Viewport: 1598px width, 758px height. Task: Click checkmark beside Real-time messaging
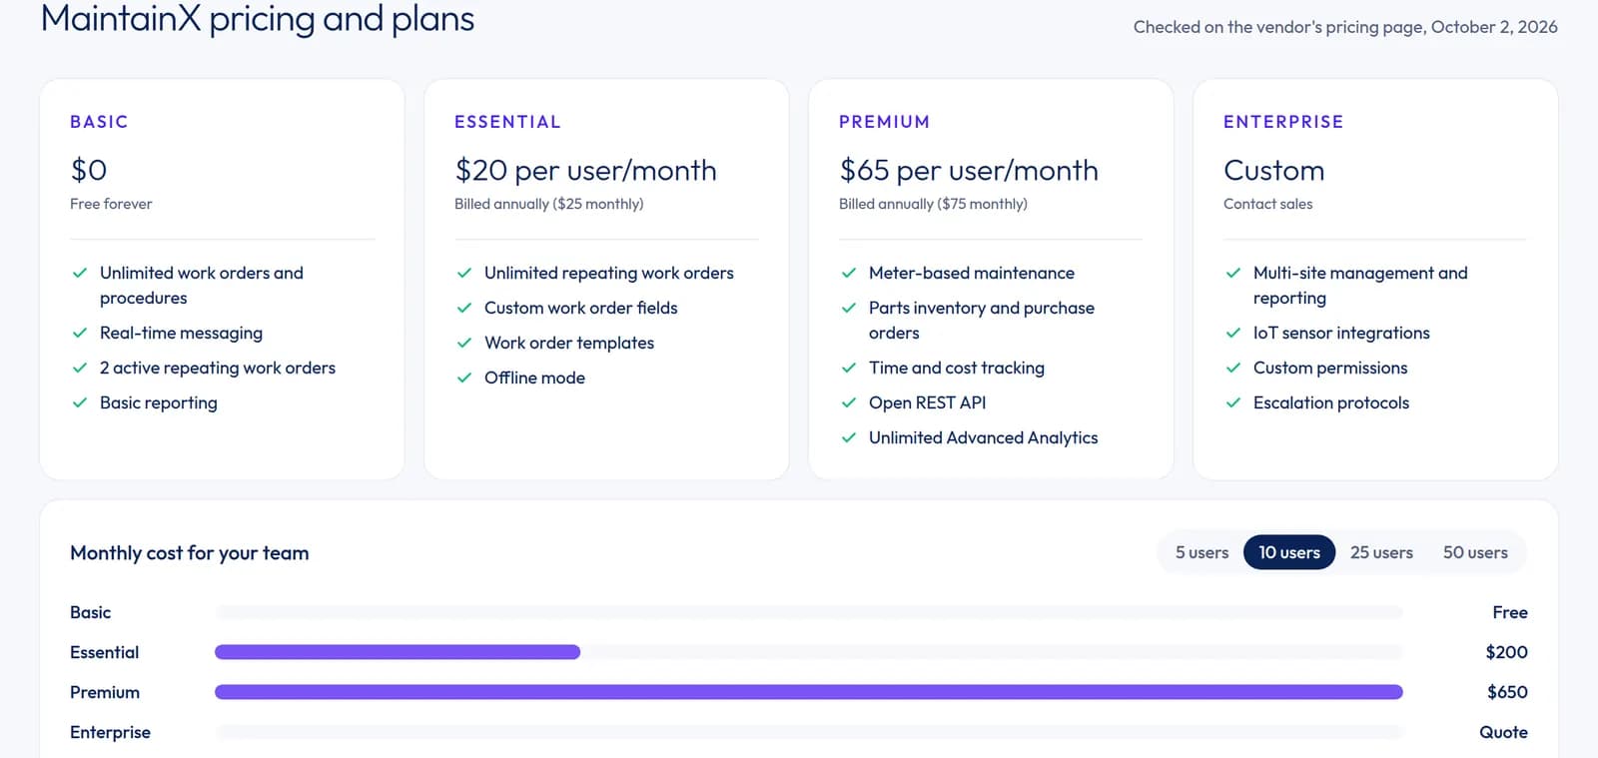(80, 333)
